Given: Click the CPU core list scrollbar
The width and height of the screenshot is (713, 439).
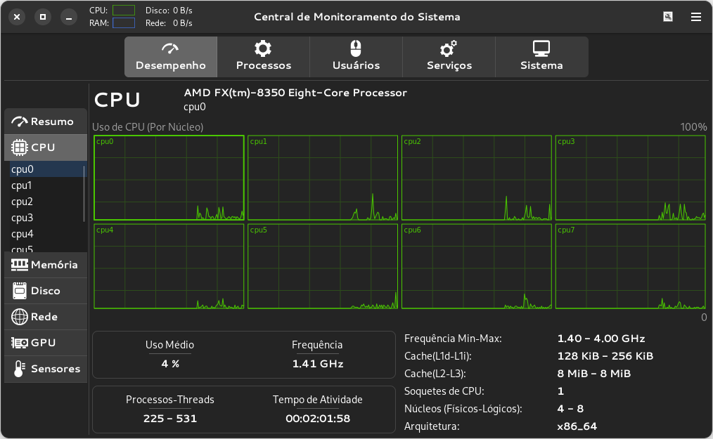Looking at the screenshot, I should 84,194.
